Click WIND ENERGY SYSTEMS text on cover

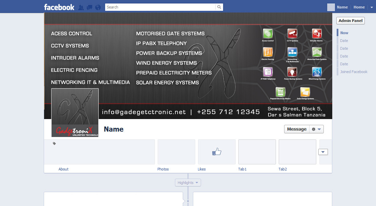166,63
